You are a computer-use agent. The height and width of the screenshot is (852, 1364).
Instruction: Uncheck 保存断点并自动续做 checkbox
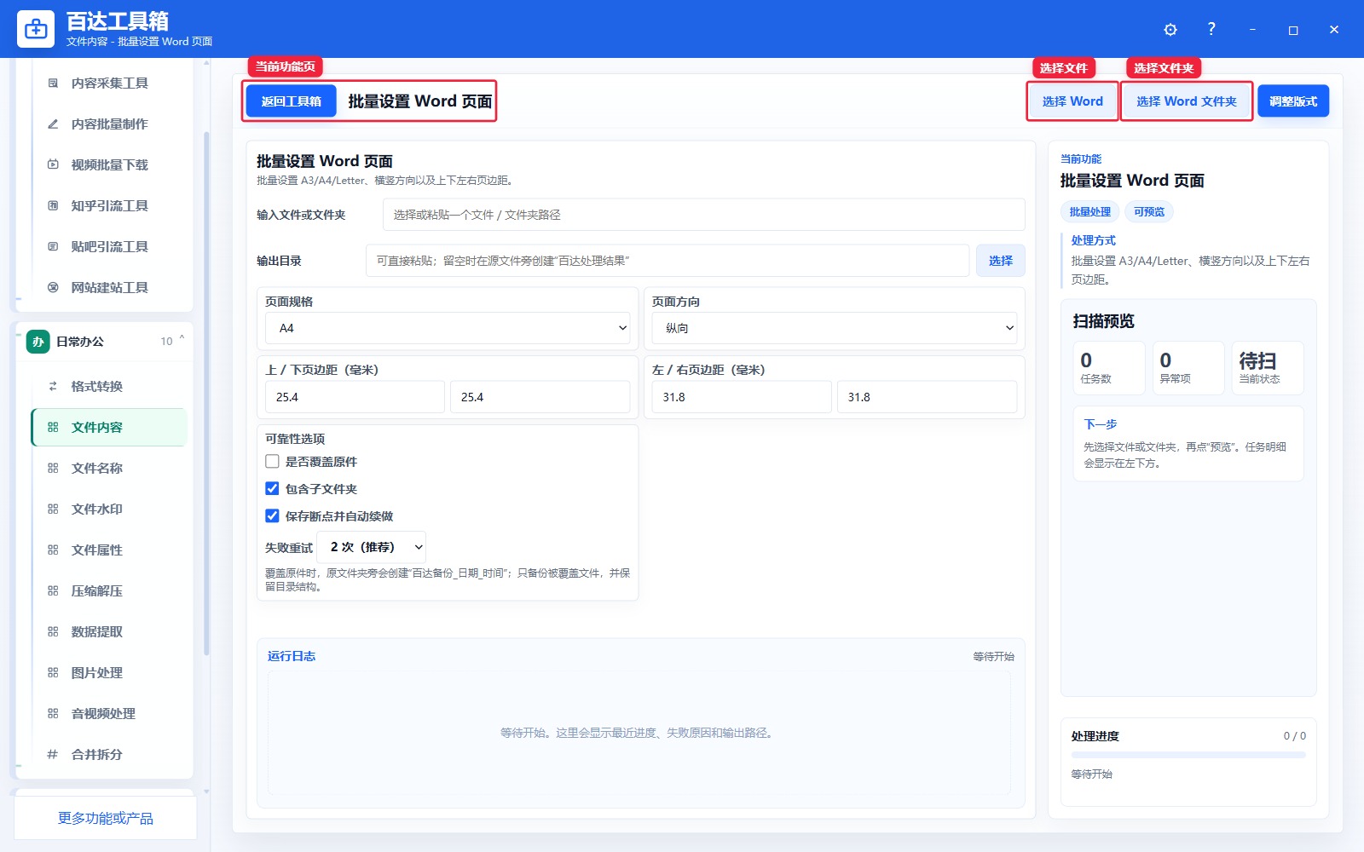click(x=272, y=516)
